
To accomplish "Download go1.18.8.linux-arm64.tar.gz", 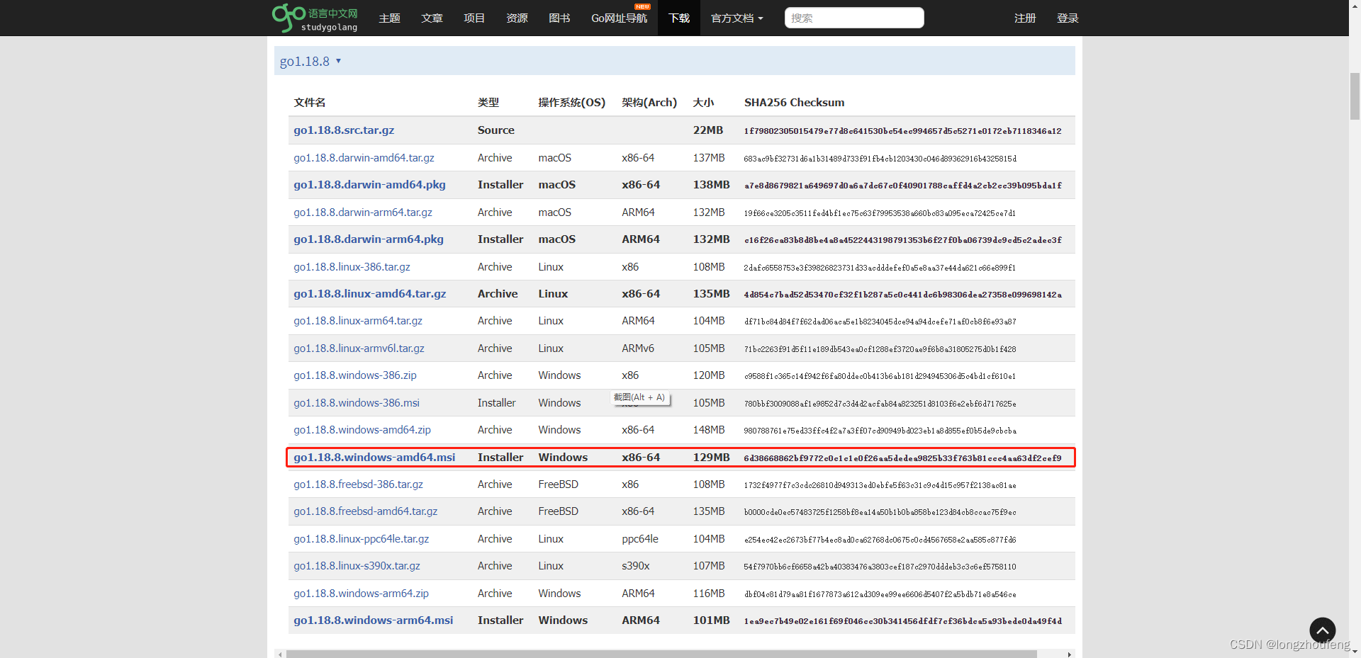I will (358, 321).
